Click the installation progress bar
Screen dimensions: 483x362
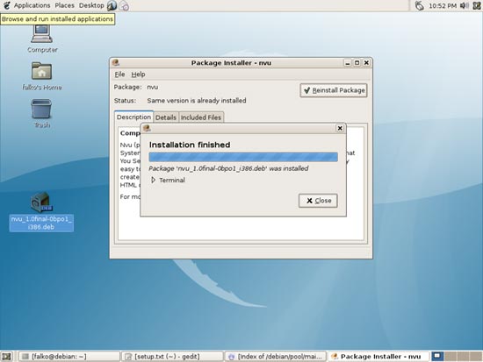click(x=243, y=157)
